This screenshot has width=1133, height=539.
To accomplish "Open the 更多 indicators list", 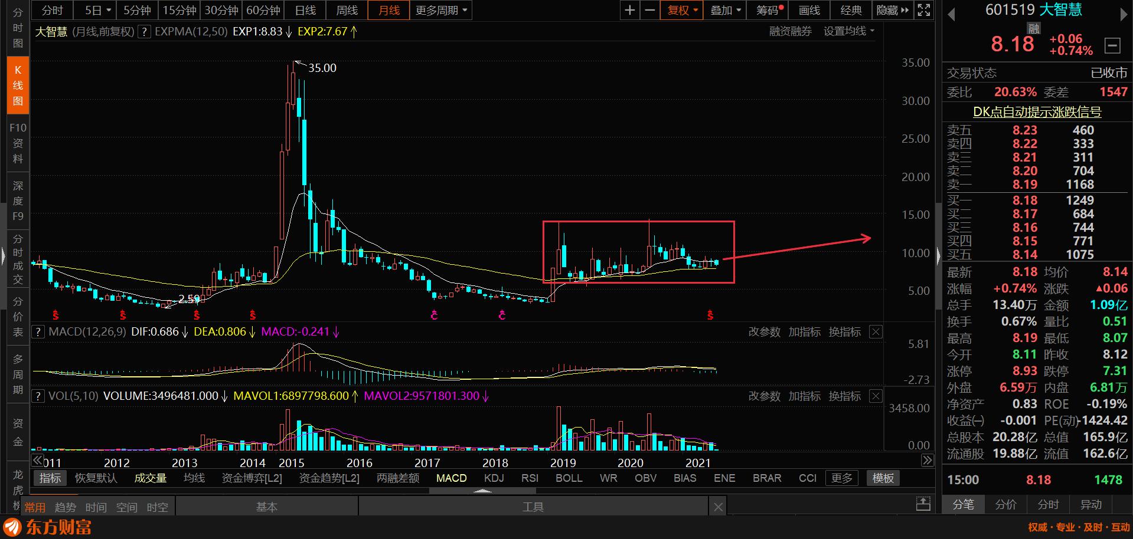I will pos(842,478).
